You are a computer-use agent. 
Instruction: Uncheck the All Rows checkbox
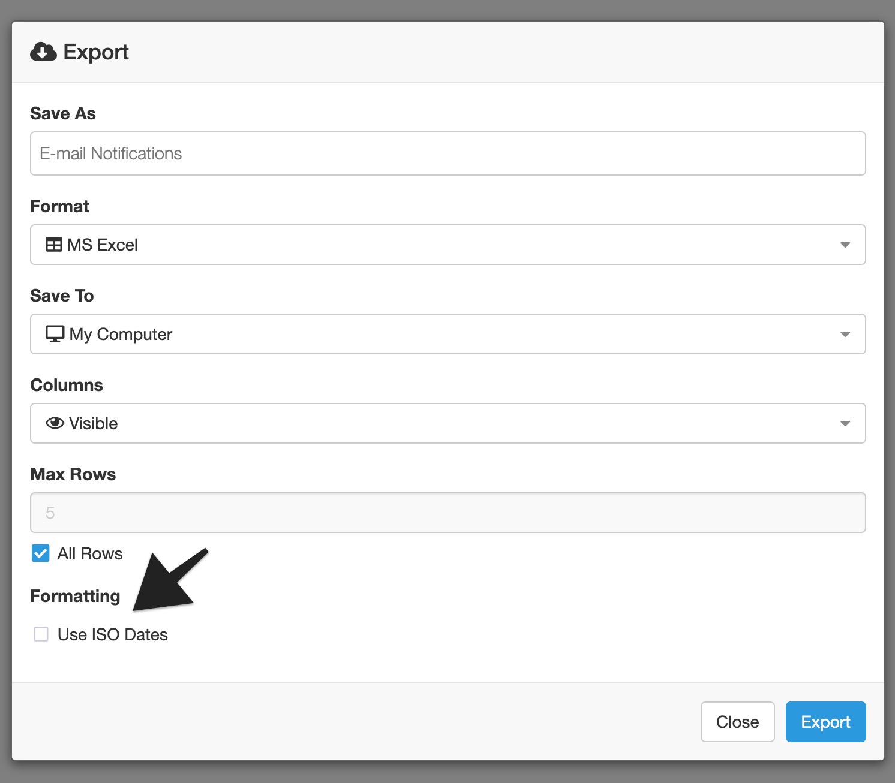(41, 553)
